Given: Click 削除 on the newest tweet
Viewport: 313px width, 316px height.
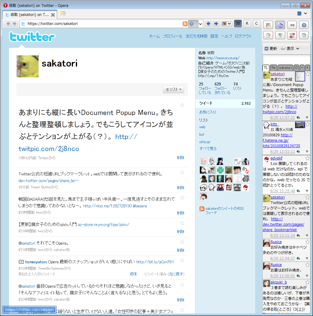Looking at the screenshot, I should point(181,158).
